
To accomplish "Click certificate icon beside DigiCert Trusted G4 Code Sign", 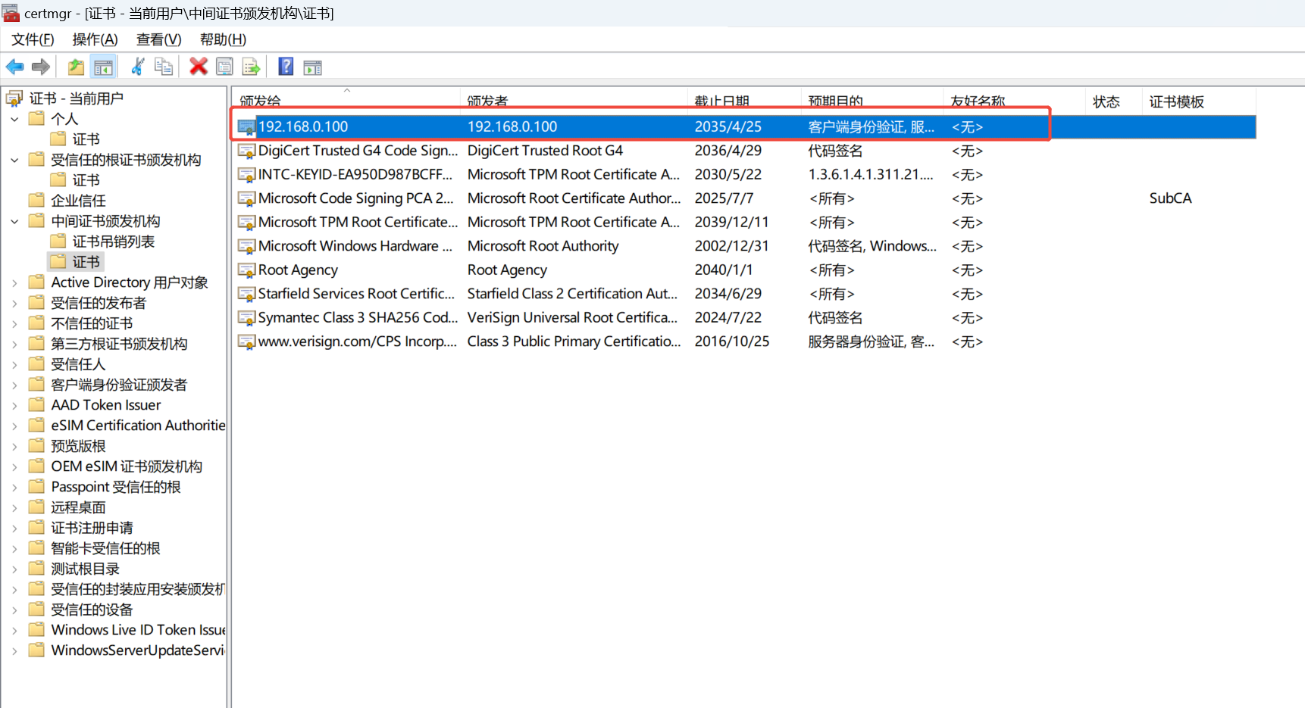I will tap(246, 151).
